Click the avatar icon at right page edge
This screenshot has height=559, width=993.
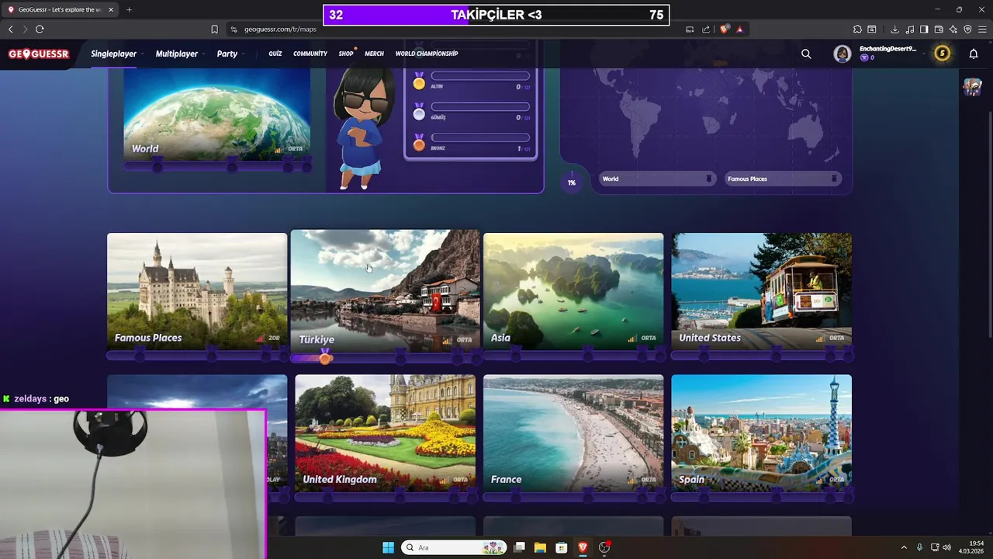tap(972, 87)
